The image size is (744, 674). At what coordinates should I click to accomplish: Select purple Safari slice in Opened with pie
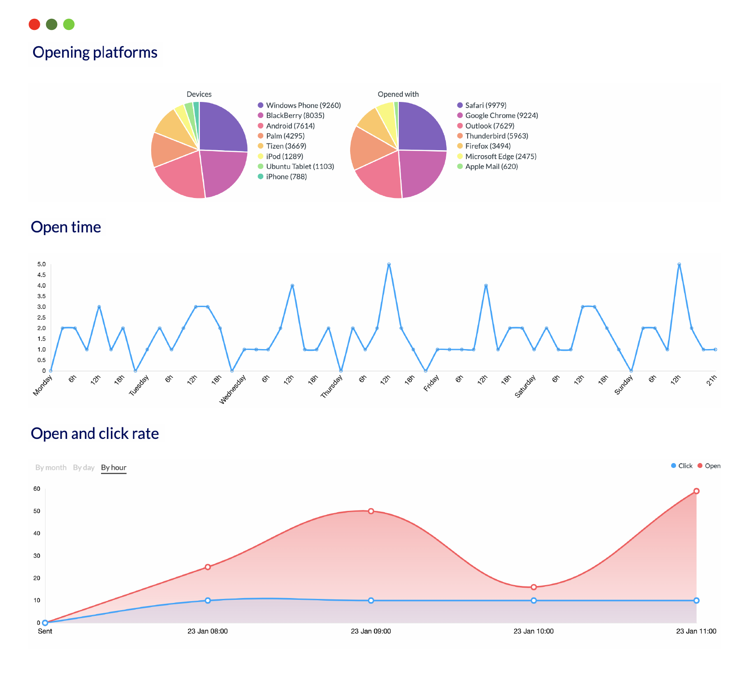tap(420, 130)
